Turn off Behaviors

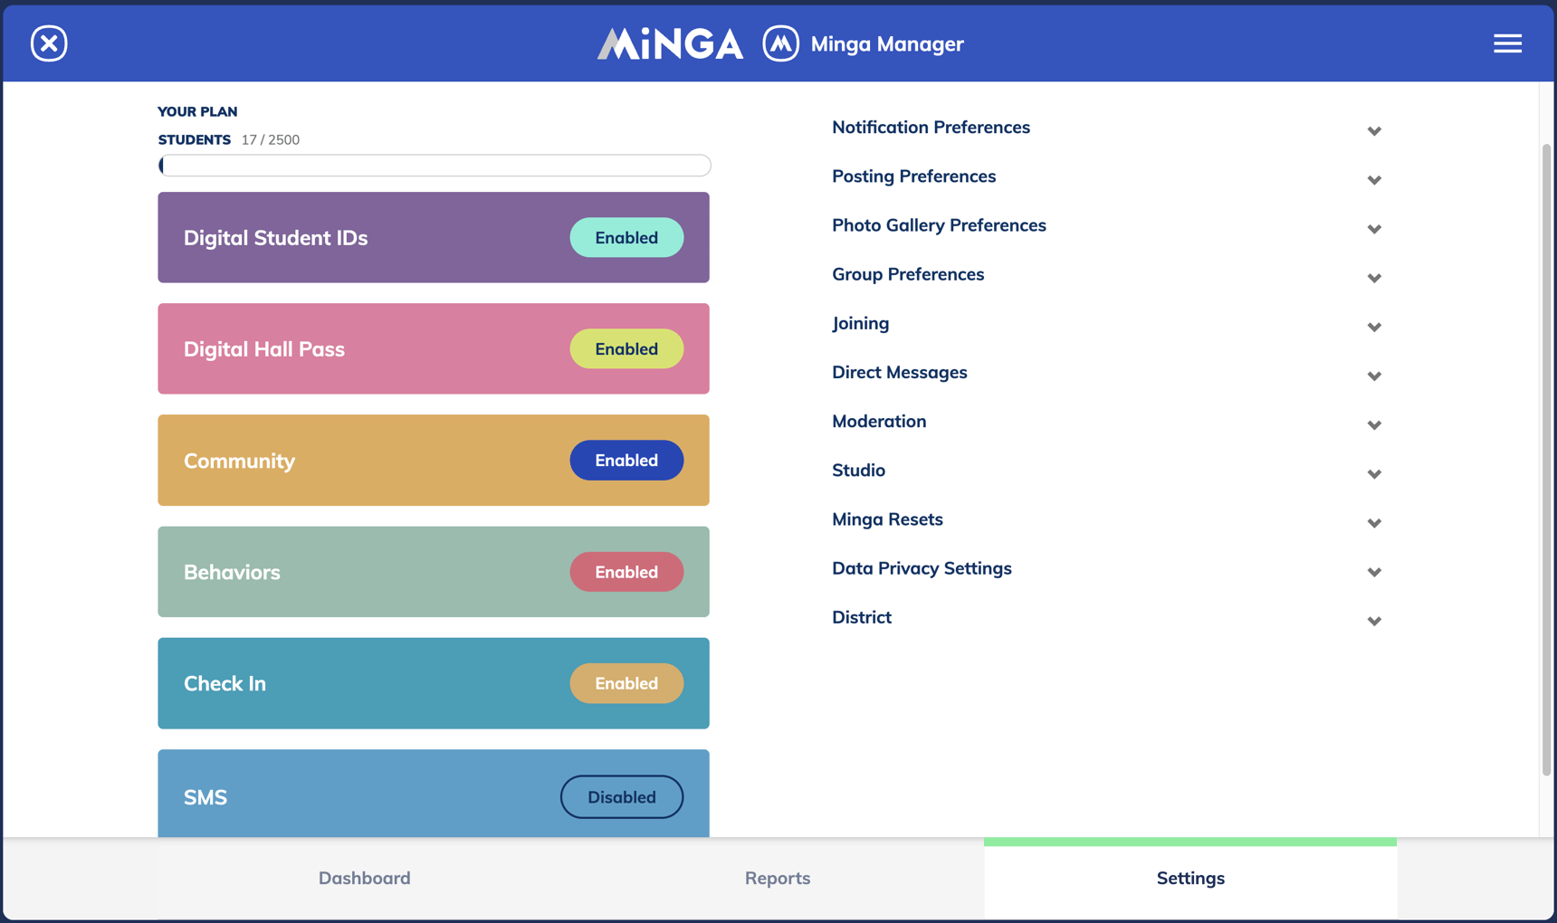pyautogui.click(x=626, y=571)
